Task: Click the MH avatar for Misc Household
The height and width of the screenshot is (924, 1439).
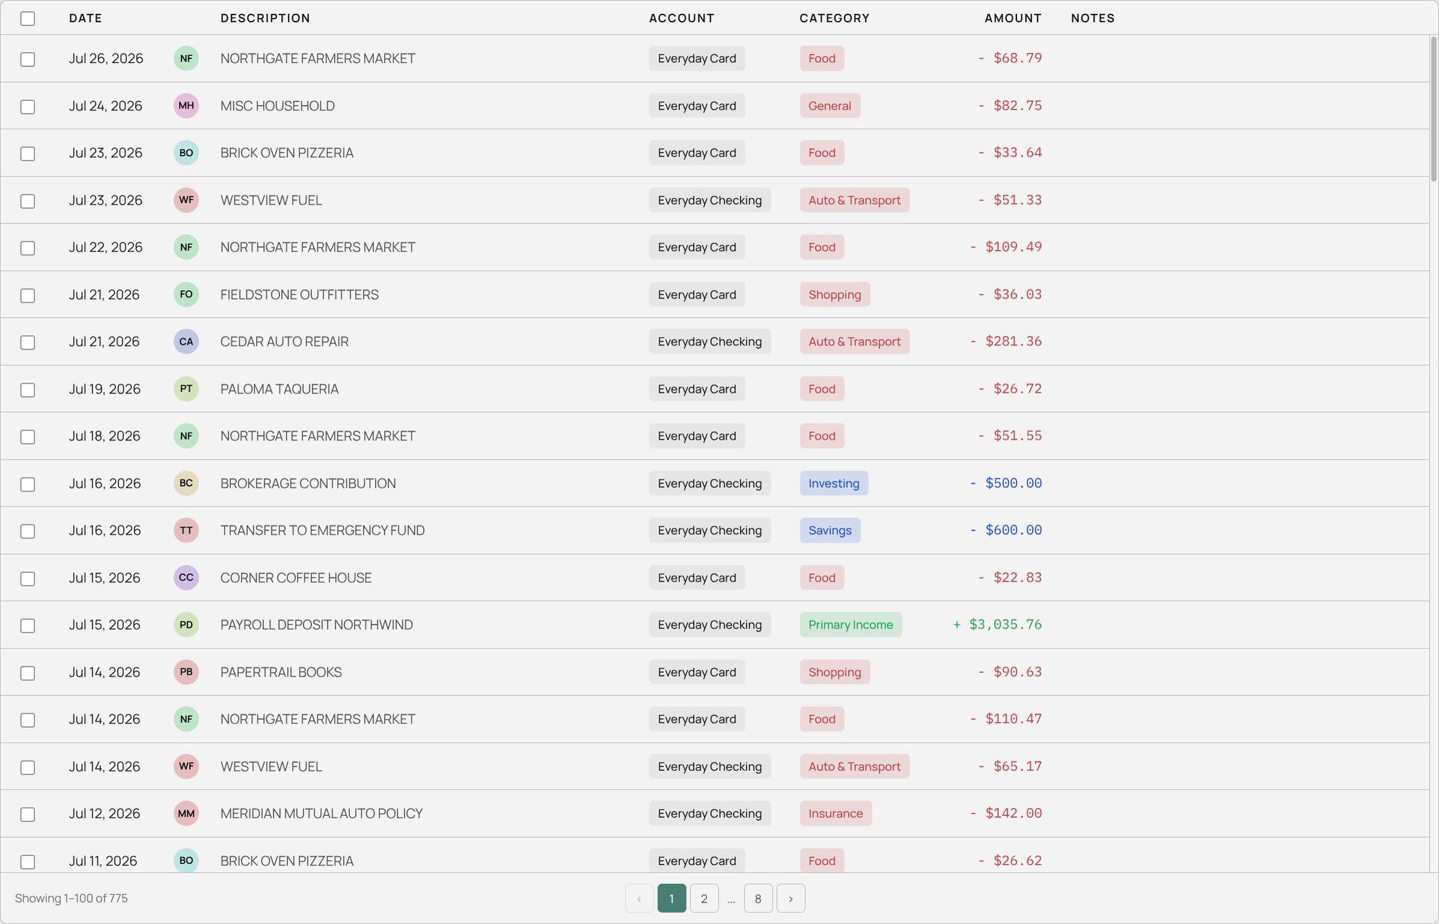Action: (186, 106)
